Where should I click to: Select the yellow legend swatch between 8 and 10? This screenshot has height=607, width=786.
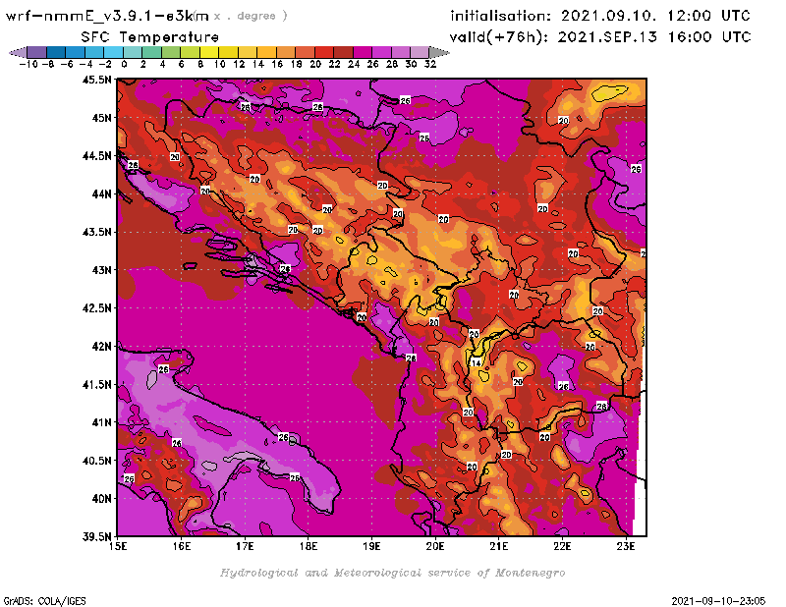[x=209, y=52]
